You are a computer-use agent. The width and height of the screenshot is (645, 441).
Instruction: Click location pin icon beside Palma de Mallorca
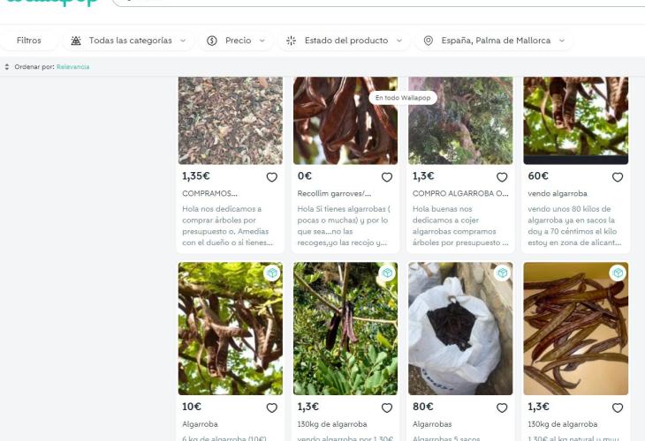click(429, 41)
